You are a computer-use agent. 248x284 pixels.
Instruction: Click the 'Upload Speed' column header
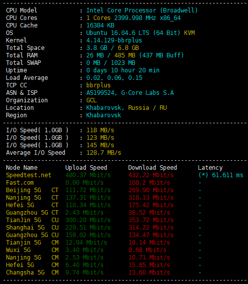coord(86,168)
